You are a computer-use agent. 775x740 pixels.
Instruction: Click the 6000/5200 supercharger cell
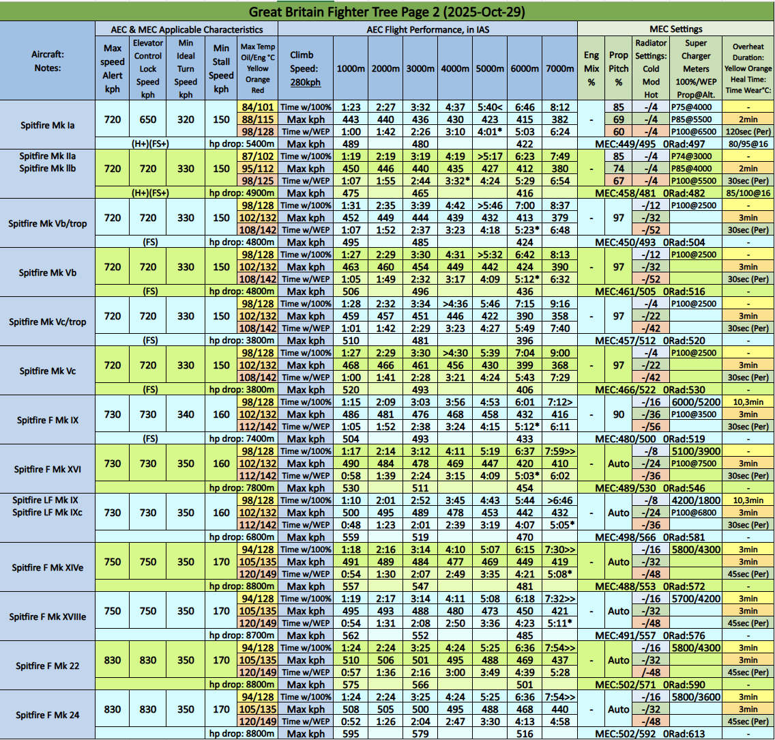pyautogui.click(x=695, y=402)
